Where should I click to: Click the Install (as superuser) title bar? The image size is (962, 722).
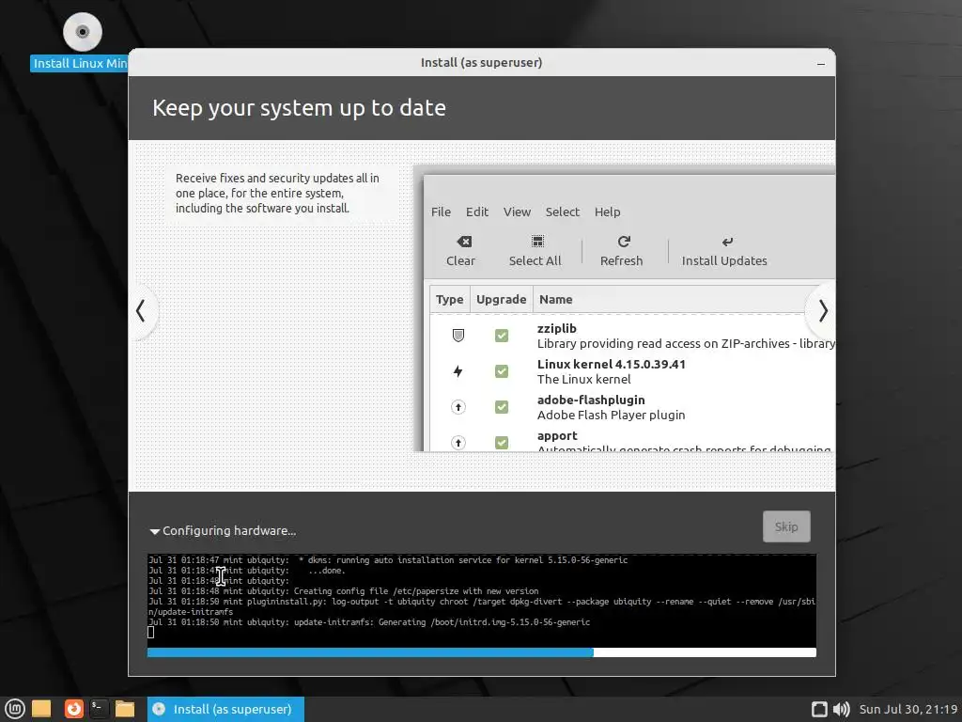point(482,63)
